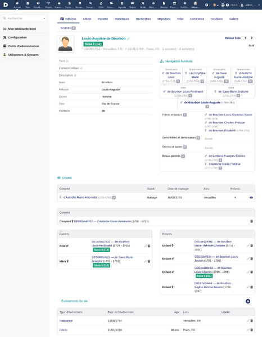
Task: Open Configuration in sidebar
Action: pos(17,37)
